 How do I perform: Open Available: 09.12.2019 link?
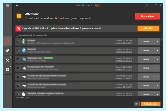[124, 70]
